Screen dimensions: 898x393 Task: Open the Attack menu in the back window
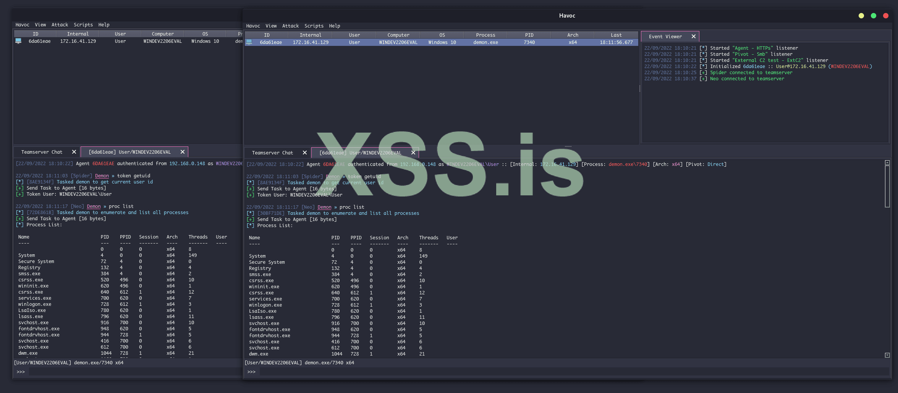(x=60, y=25)
